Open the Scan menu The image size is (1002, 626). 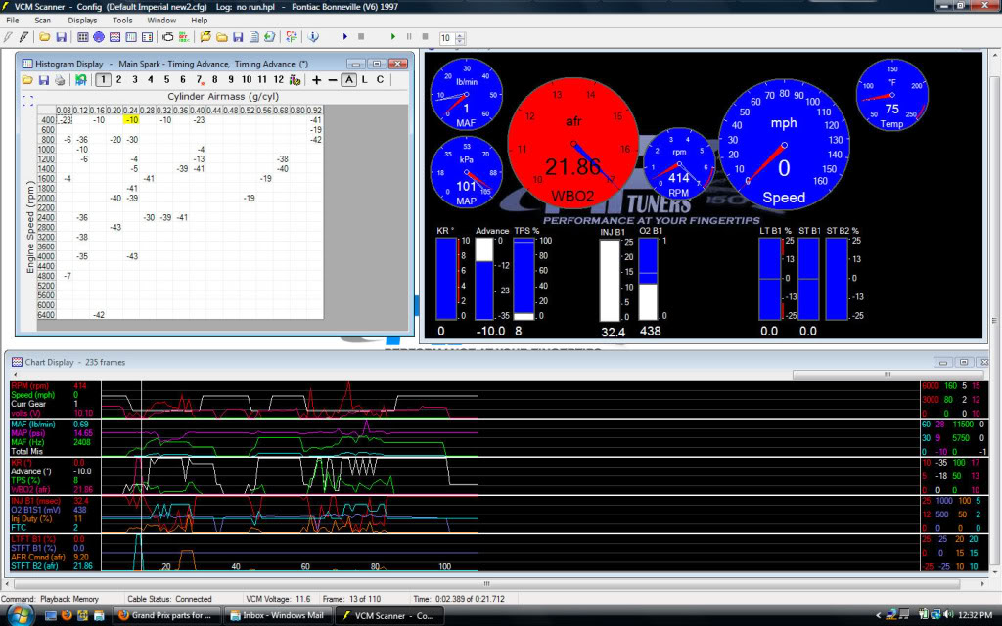(42, 21)
